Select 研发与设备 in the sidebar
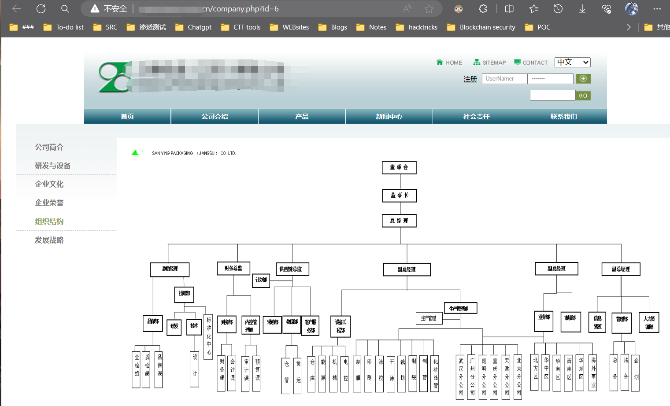This screenshot has width=670, height=406. (53, 166)
